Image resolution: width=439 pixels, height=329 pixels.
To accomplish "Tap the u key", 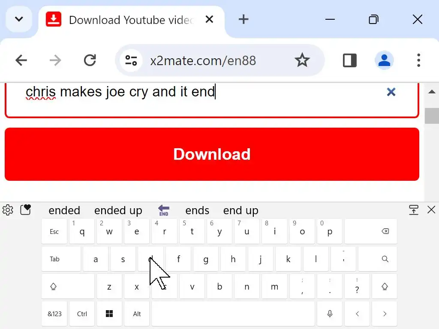I will (x=247, y=231).
